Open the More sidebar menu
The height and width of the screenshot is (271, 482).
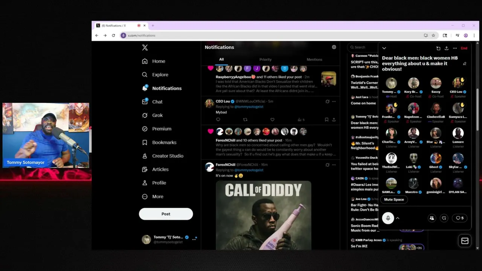pos(153,196)
